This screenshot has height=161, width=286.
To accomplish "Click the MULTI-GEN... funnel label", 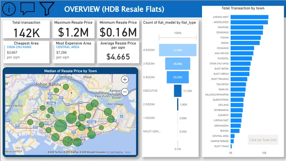I will 152,131.
